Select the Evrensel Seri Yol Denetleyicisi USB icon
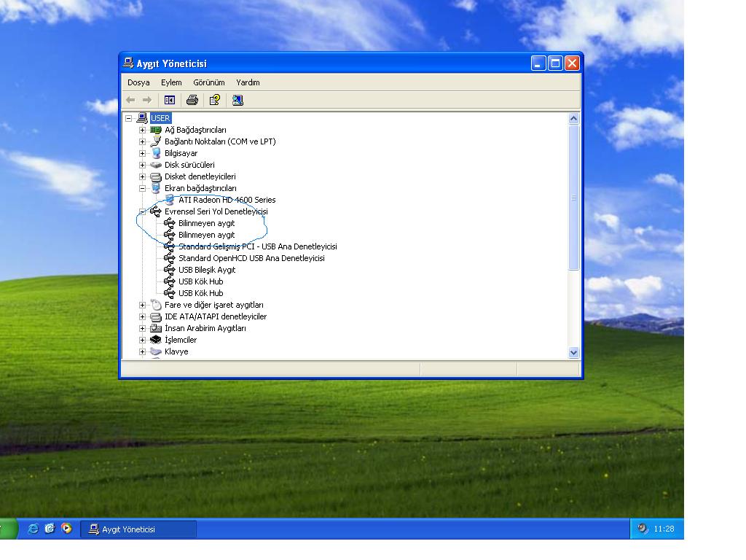 coord(156,211)
